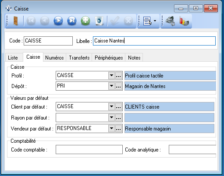Expand Client par défaut dropdown arrow
224x176 pixels.
111,106
